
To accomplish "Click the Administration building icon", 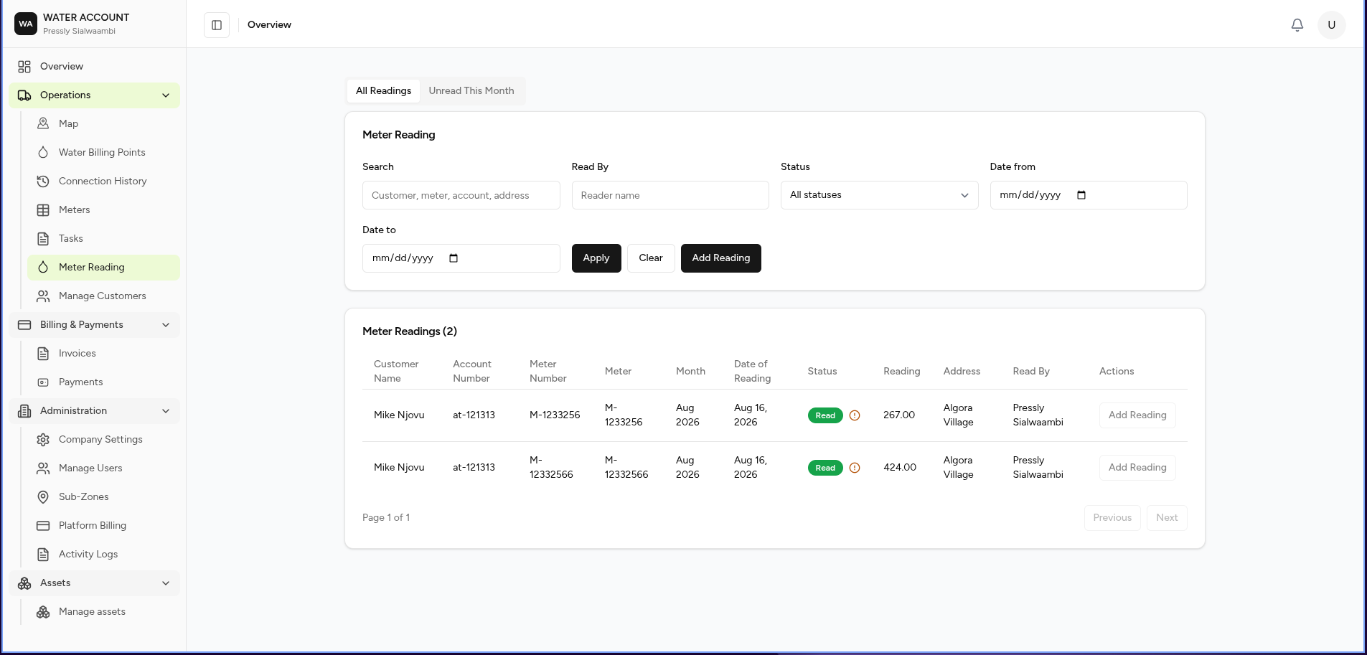I will point(24,411).
